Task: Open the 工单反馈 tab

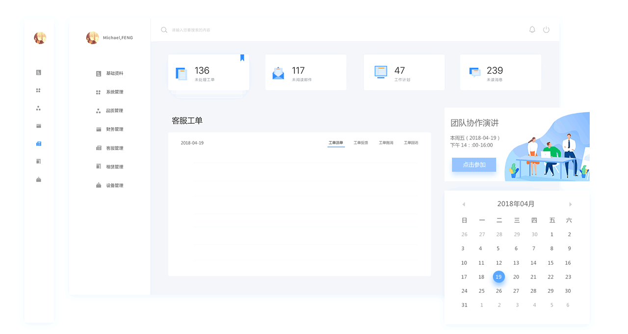Action: 361,142
